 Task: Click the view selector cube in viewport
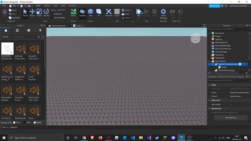[x=195, y=38]
